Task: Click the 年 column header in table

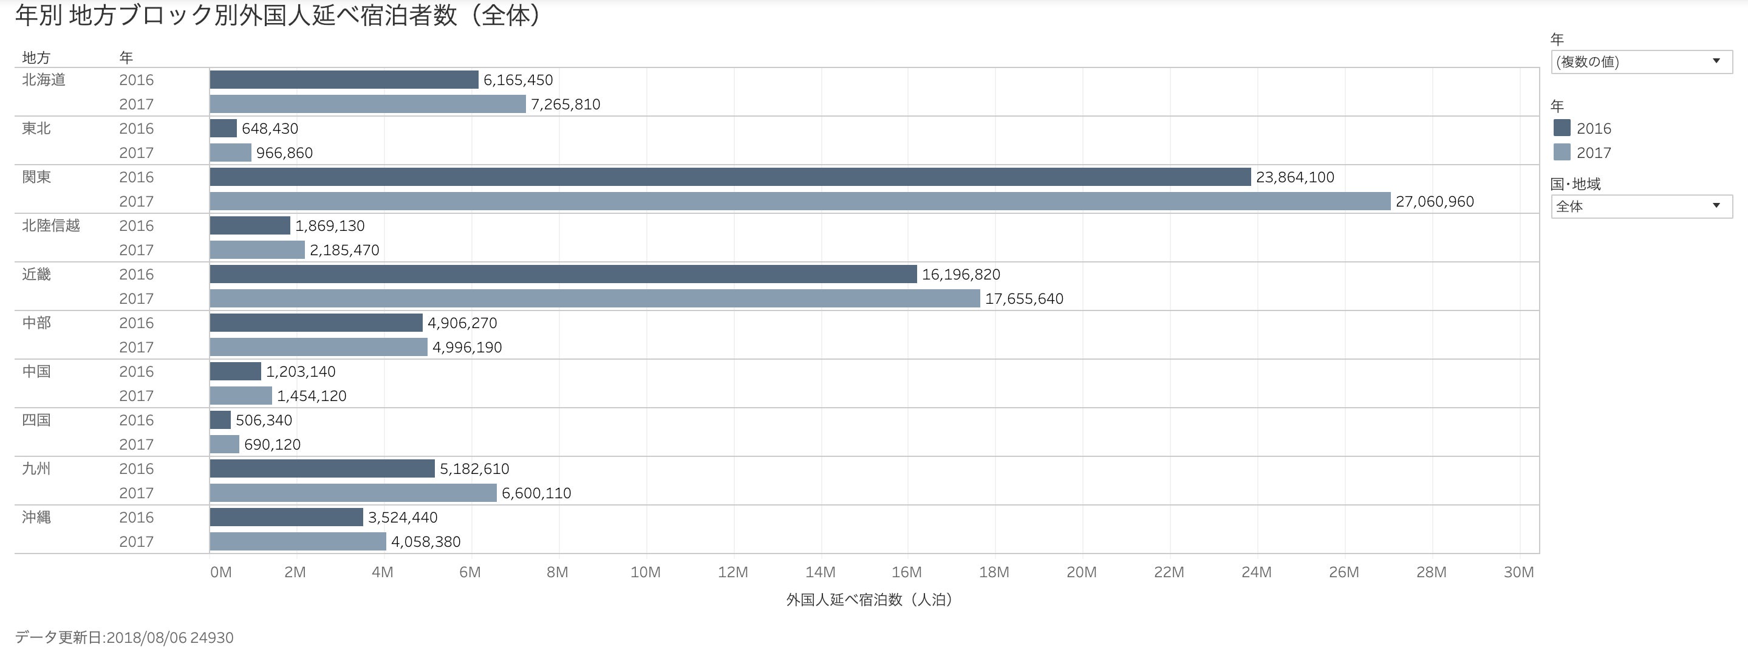Action: tap(126, 58)
